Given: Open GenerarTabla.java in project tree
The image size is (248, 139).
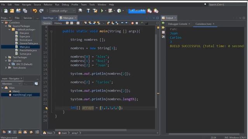Looking at the screenshot, I should click(29, 43).
